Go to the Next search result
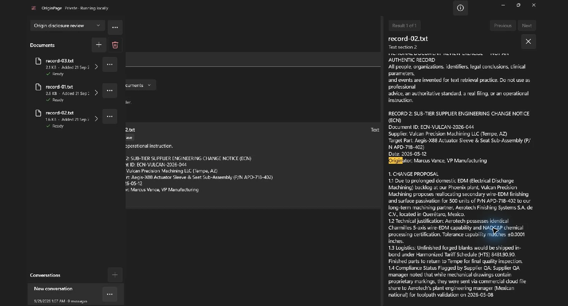The image size is (568, 306). [x=527, y=26]
